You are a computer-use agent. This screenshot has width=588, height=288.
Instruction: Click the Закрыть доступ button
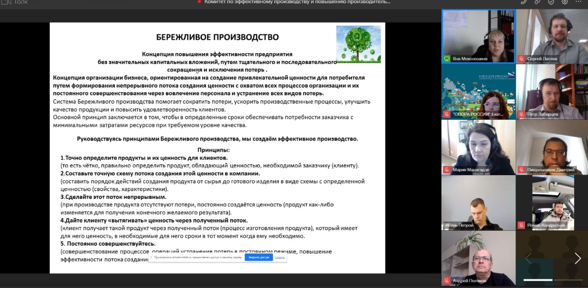[x=259, y=257]
